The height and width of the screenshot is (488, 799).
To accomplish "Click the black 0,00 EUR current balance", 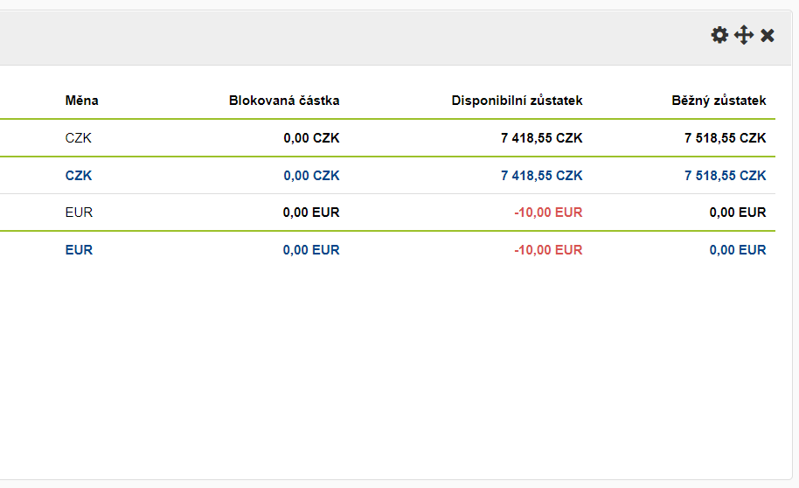I will coord(738,213).
